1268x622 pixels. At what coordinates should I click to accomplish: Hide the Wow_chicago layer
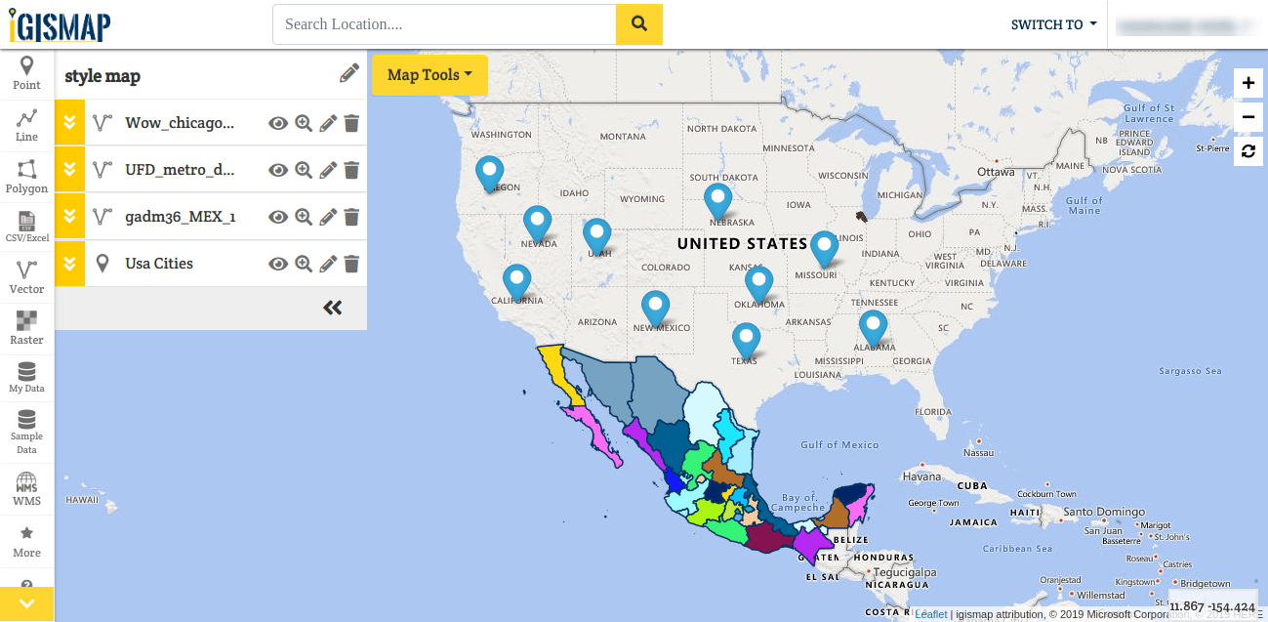point(278,123)
